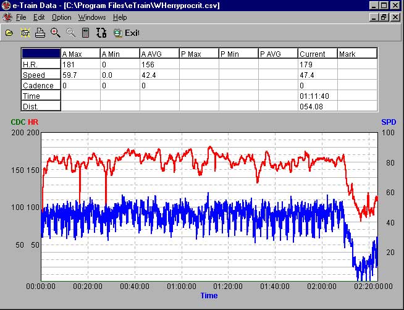
Task: Click the lap swap arrows toolbar icon
Action: (101, 33)
